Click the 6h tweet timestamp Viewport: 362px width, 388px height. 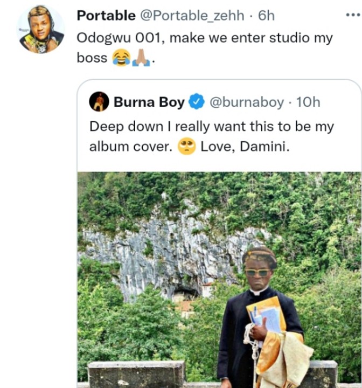point(266,16)
